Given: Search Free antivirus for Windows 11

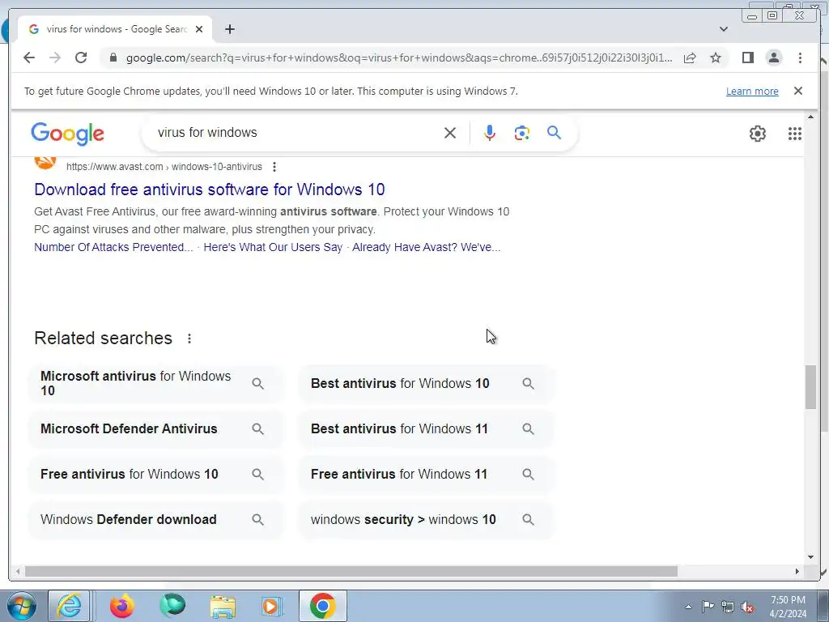Looking at the screenshot, I should (427, 475).
